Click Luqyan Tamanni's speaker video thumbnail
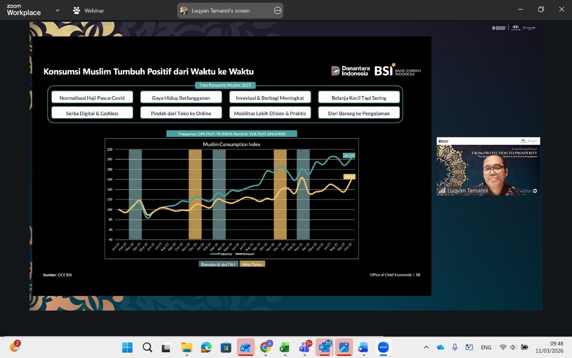This screenshot has width=572, height=358. click(x=488, y=166)
